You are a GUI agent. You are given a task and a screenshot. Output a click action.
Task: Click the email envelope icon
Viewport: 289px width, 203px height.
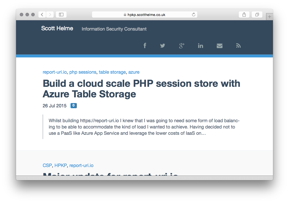pos(219,46)
